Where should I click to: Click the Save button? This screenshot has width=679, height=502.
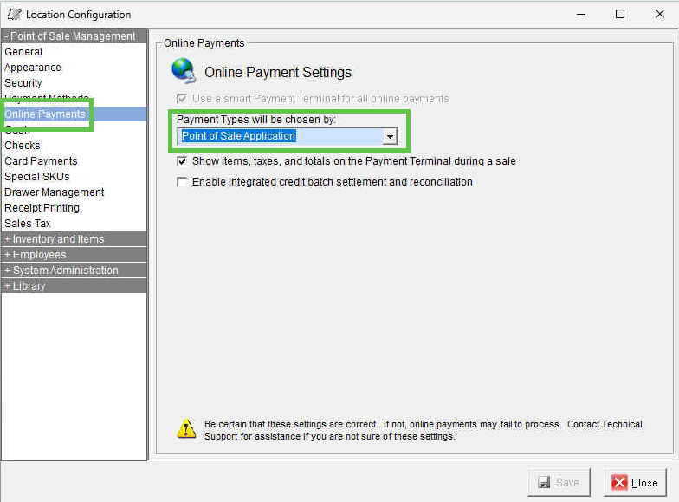coord(559,483)
